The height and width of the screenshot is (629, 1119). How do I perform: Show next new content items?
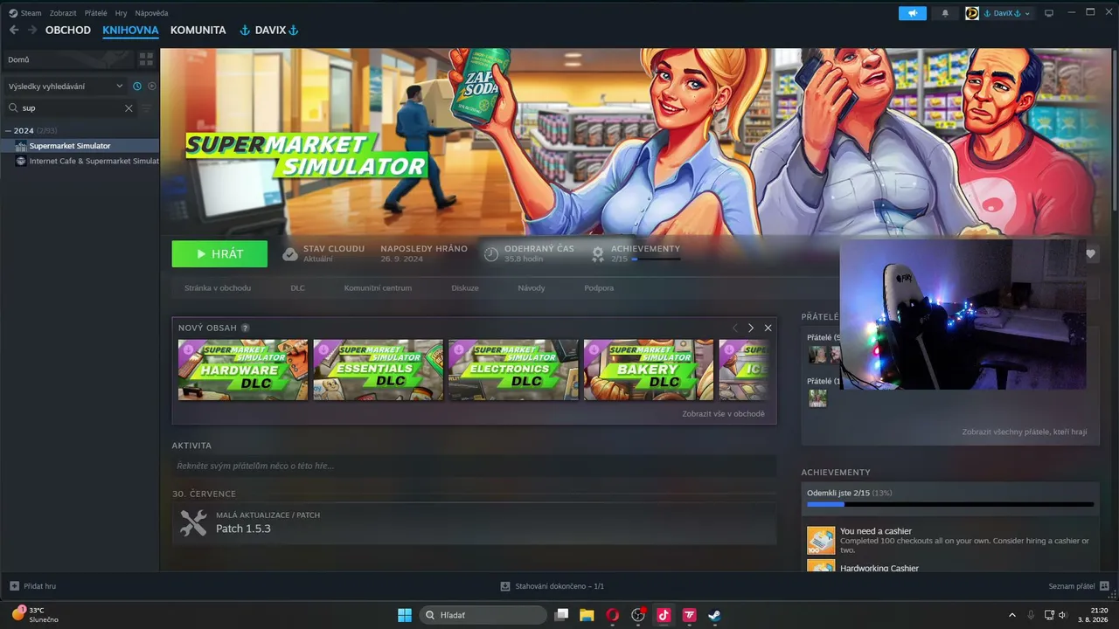[x=750, y=328]
